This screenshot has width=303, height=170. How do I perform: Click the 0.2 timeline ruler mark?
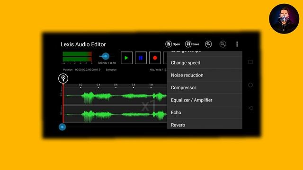click(x=80, y=85)
